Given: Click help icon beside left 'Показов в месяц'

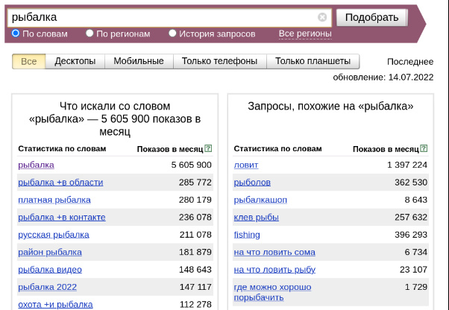Looking at the screenshot, I should pos(208,149).
